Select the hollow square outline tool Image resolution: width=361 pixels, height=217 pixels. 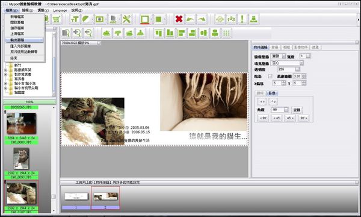tap(145, 19)
